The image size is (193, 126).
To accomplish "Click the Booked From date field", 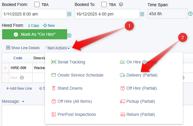I will (34, 14).
